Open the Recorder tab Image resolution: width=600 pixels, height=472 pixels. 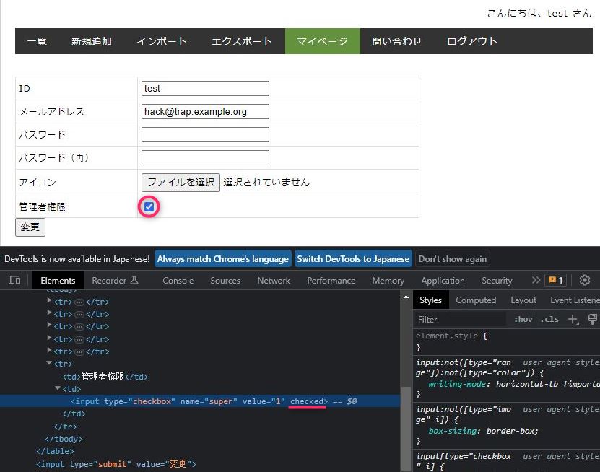pyautogui.click(x=115, y=280)
